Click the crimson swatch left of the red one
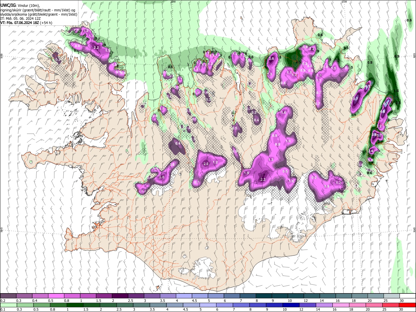Image resolution: width=416 pixels, height=312 pixels. point(391,305)
